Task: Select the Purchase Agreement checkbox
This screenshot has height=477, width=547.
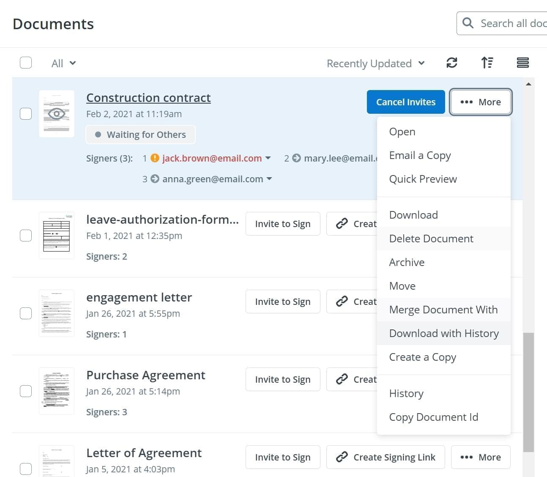Action: click(26, 391)
